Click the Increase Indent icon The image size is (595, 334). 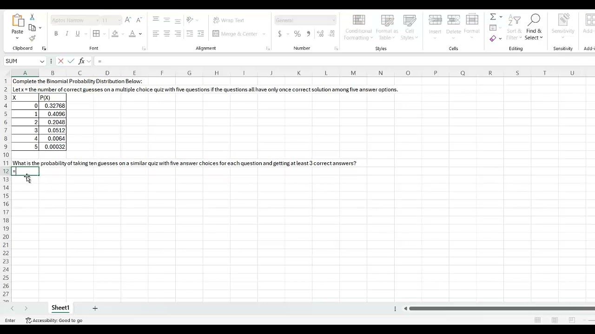[201, 33]
